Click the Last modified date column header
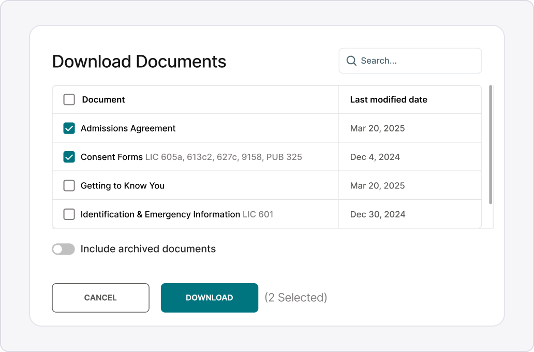 (x=389, y=99)
